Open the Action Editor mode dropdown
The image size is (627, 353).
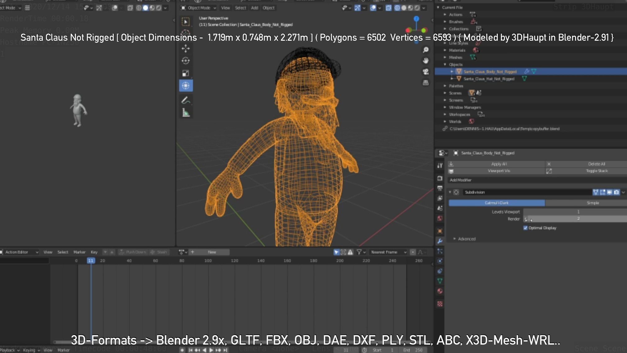(19, 252)
